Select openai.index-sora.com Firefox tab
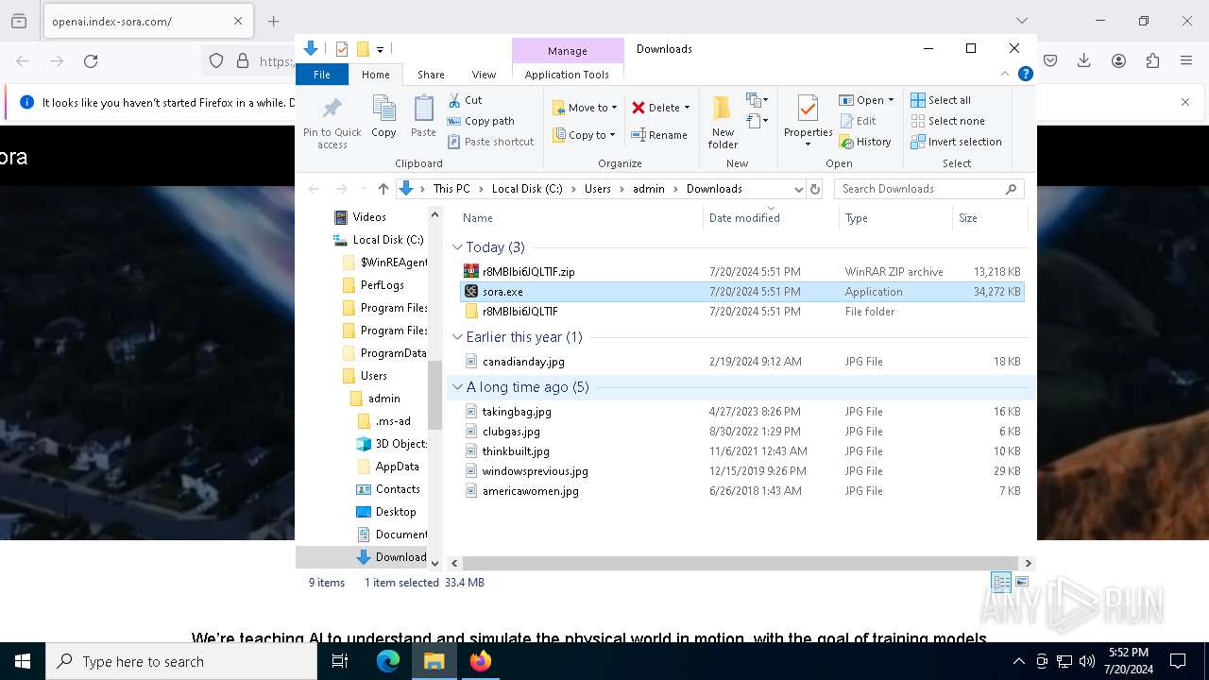Screen dimensions: 1209x680 click(x=148, y=21)
